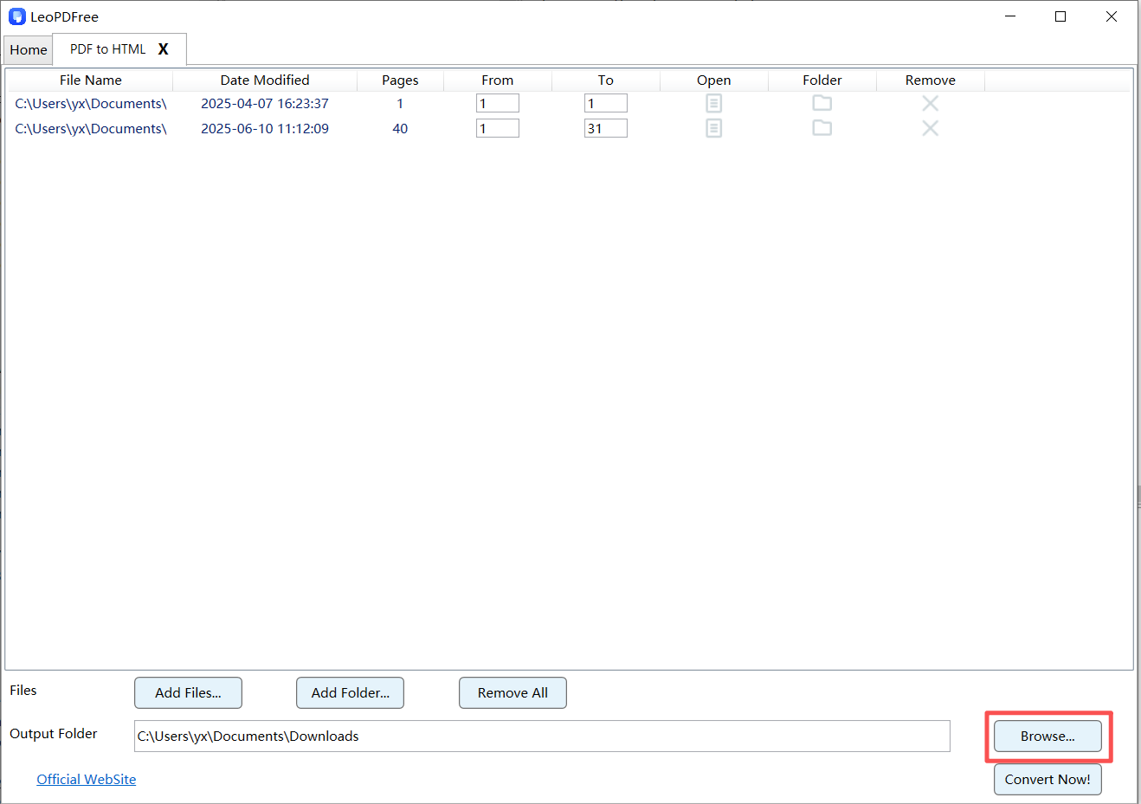1141x804 pixels.
Task: Remove the 40-page PDF from the list
Action: (x=930, y=128)
